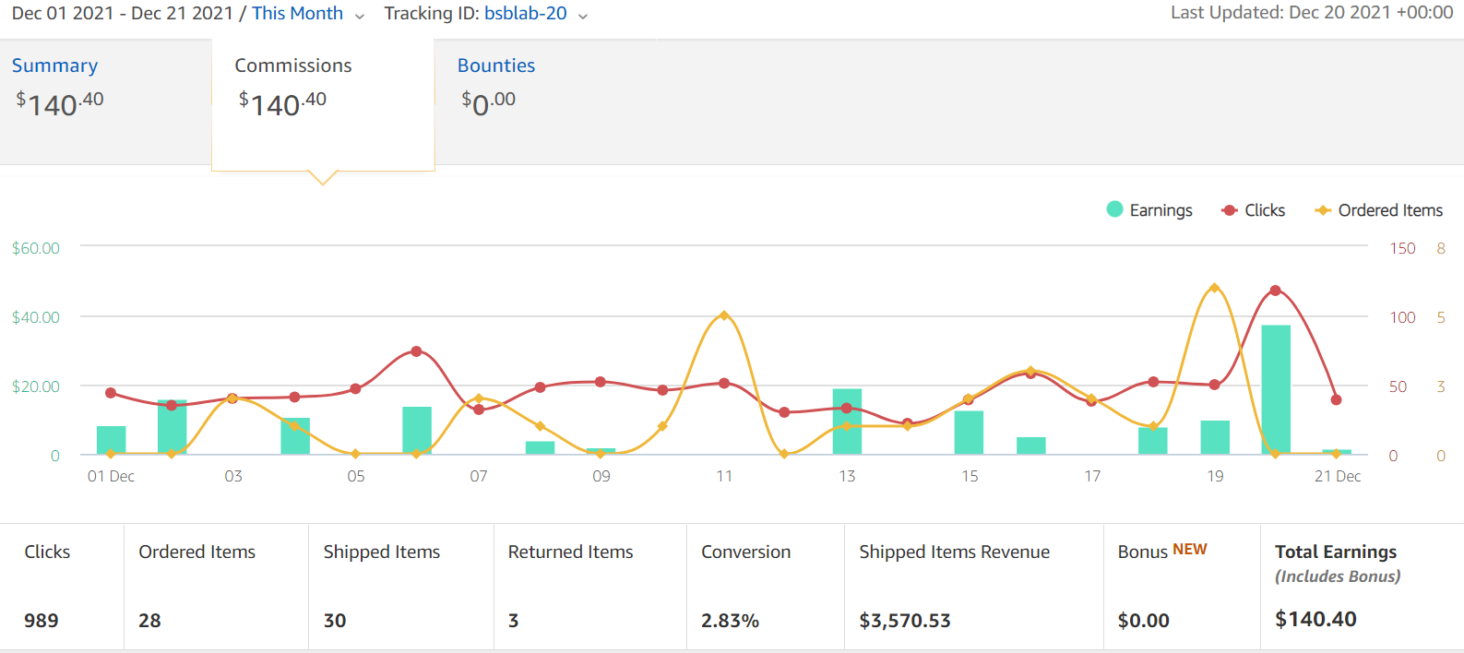Toggle Earnings series in chart legend
Viewport: 1464px width, 653px height.
[1149, 210]
